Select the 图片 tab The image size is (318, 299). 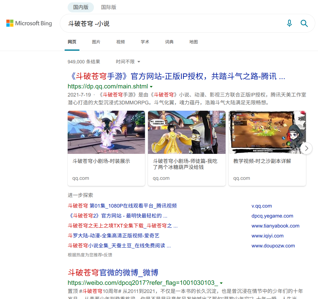(x=96, y=42)
